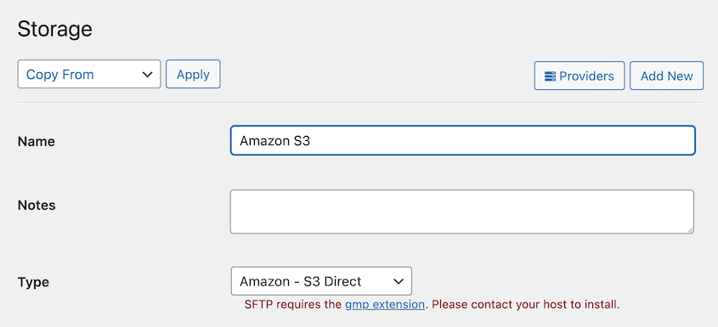Click the Type field label
The image size is (718, 327).
click(33, 282)
